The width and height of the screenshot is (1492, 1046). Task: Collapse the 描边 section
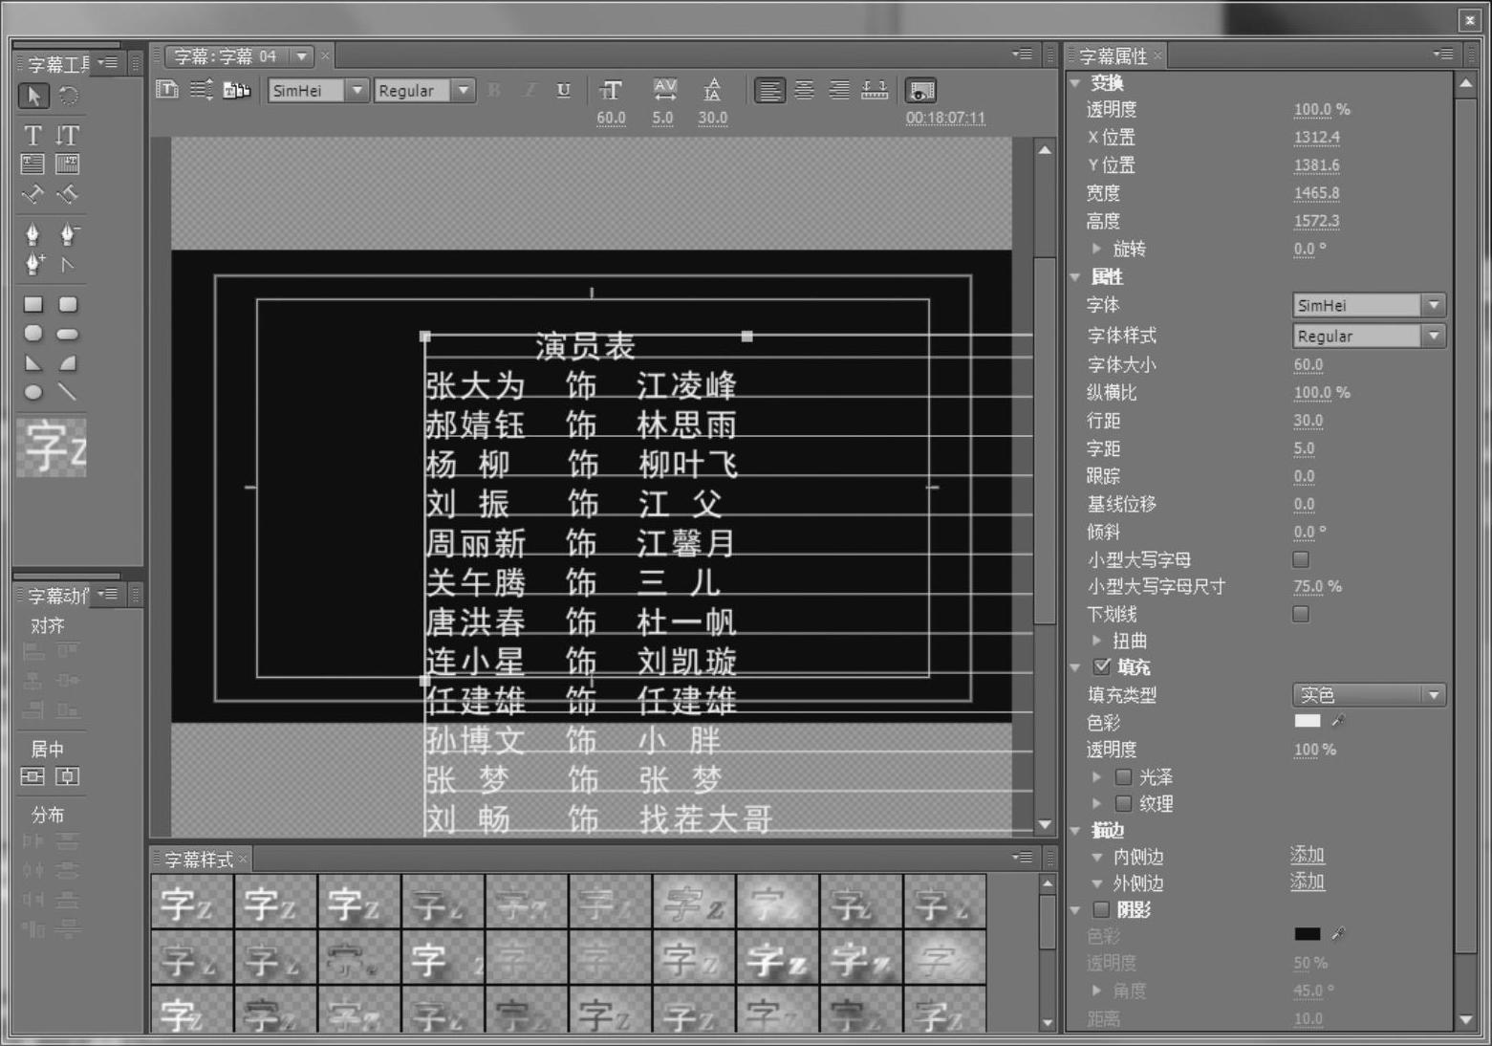point(1075,830)
